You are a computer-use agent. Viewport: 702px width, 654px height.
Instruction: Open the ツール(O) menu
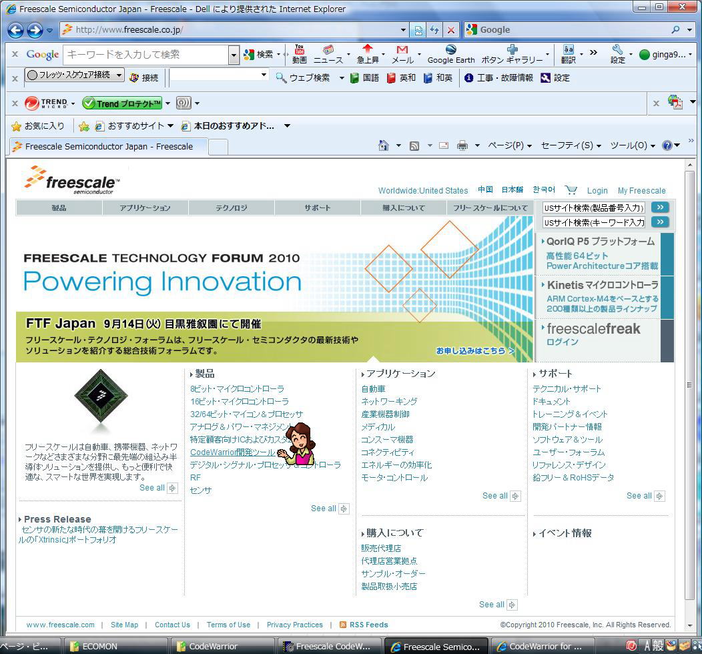pos(633,145)
